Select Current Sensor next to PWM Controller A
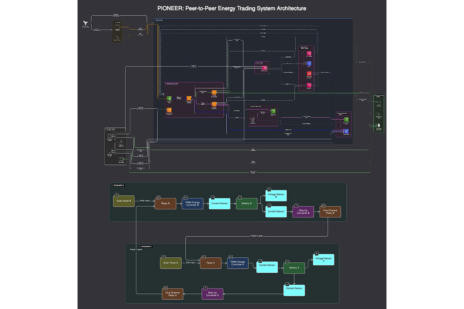Screen dimensions: 464x309 click(267, 267)
